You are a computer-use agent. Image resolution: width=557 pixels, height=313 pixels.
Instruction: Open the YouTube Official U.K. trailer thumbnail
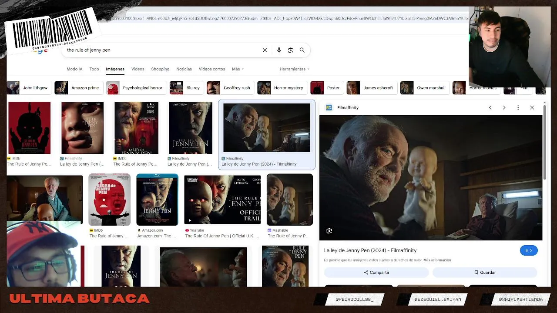222,200
